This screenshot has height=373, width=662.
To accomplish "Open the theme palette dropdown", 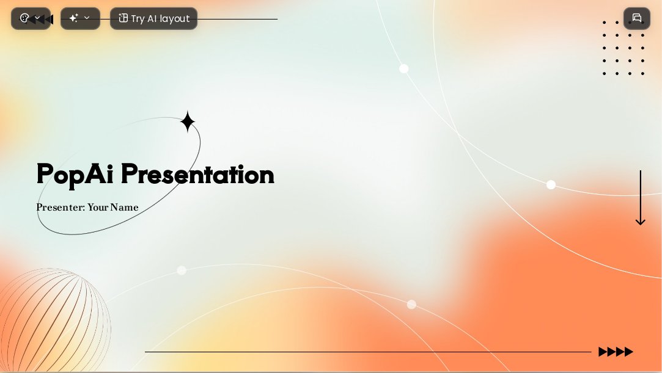I will click(31, 18).
